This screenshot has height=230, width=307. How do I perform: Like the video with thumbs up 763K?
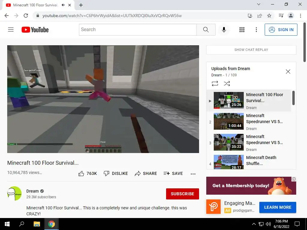click(x=88, y=173)
